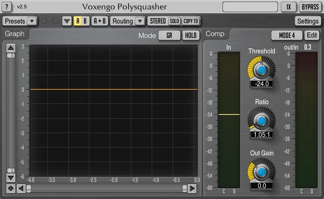
Task: Open the history triangle menu next to redo
Action: point(67,21)
